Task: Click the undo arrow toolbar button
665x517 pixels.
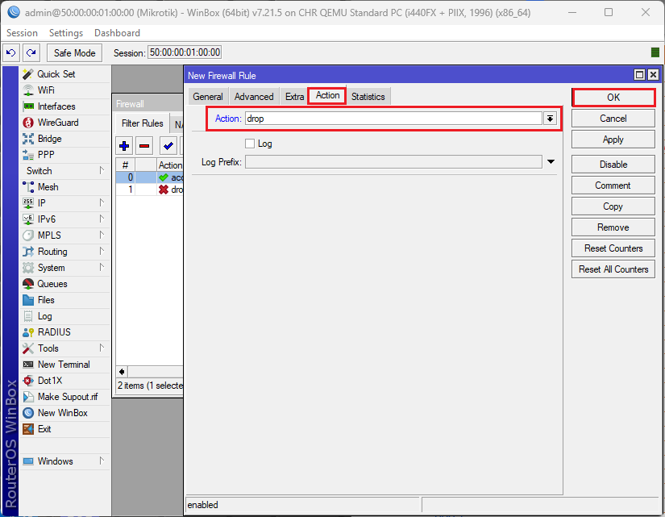Action: pos(11,53)
